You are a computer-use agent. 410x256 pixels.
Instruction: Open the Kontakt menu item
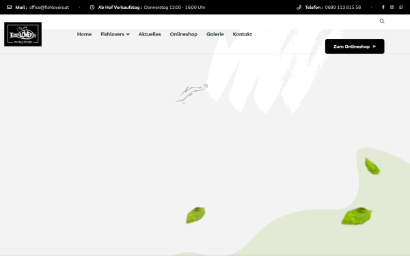pos(243,34)
